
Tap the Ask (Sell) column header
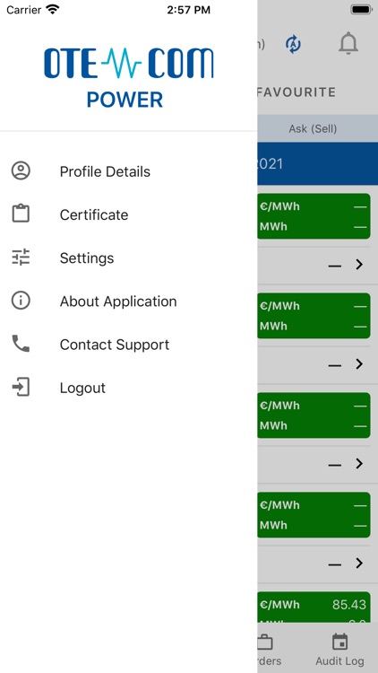point(313,128)
